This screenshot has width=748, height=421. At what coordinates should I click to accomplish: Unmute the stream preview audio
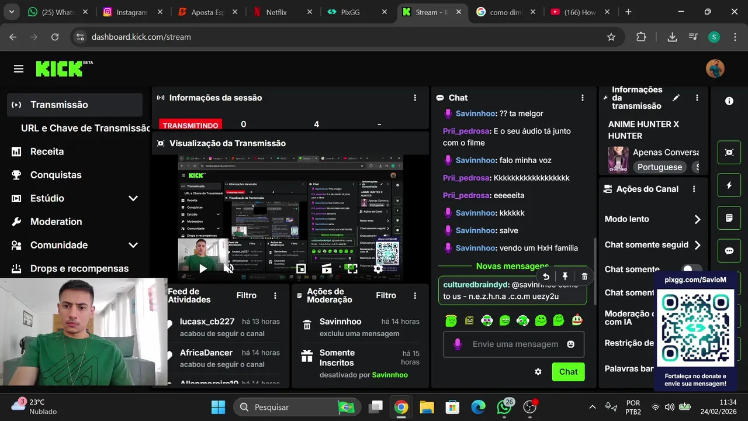228,268
